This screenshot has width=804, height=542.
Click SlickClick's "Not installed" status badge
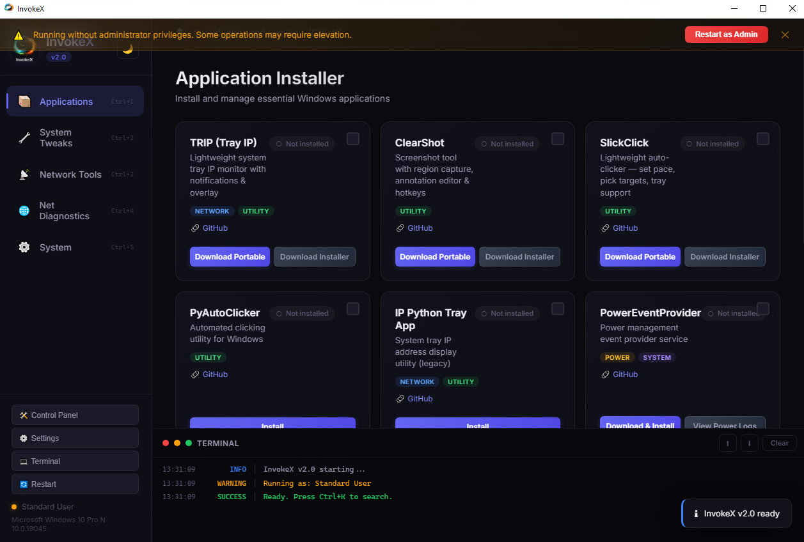click(712, 144)
